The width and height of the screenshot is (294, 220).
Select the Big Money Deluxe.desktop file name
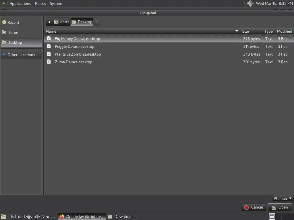click(x=77, y=39)
